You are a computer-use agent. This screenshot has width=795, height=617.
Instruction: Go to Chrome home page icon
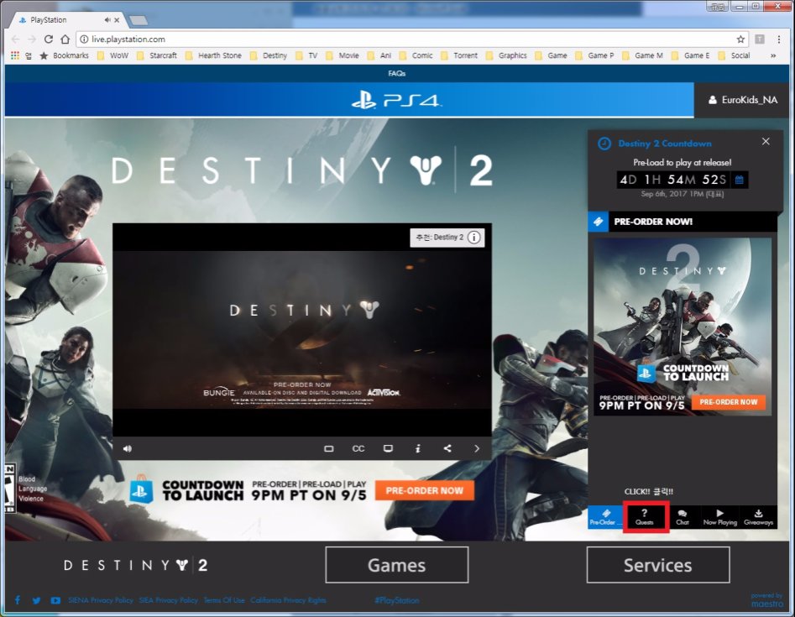(65, 39)
